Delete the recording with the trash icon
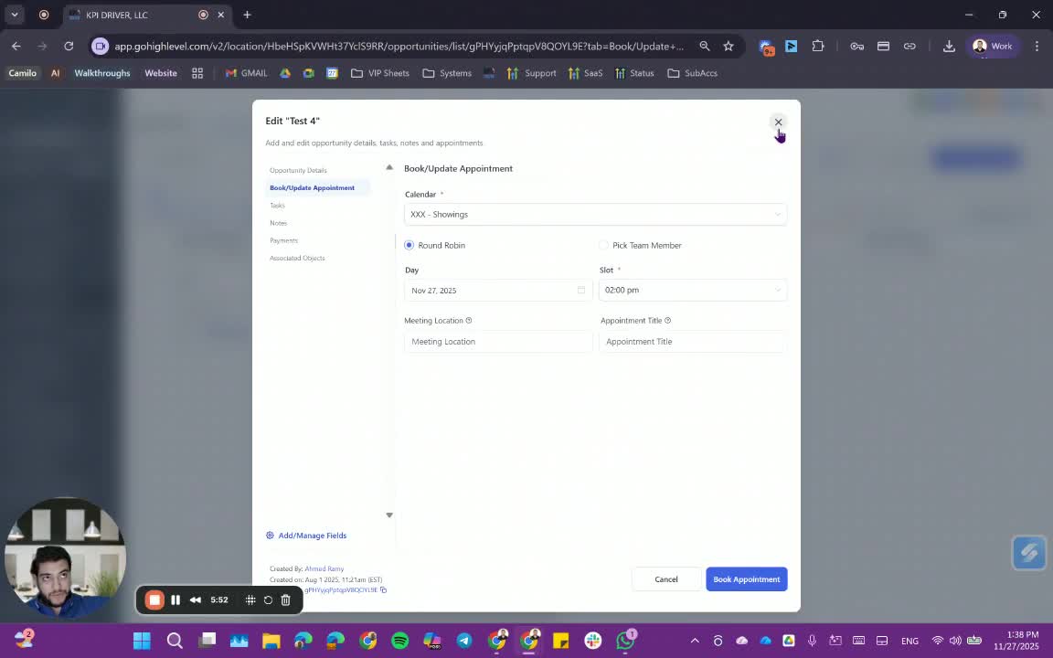Image resolution: width=1053 pixels, height=658 pixels. point(285,600)
